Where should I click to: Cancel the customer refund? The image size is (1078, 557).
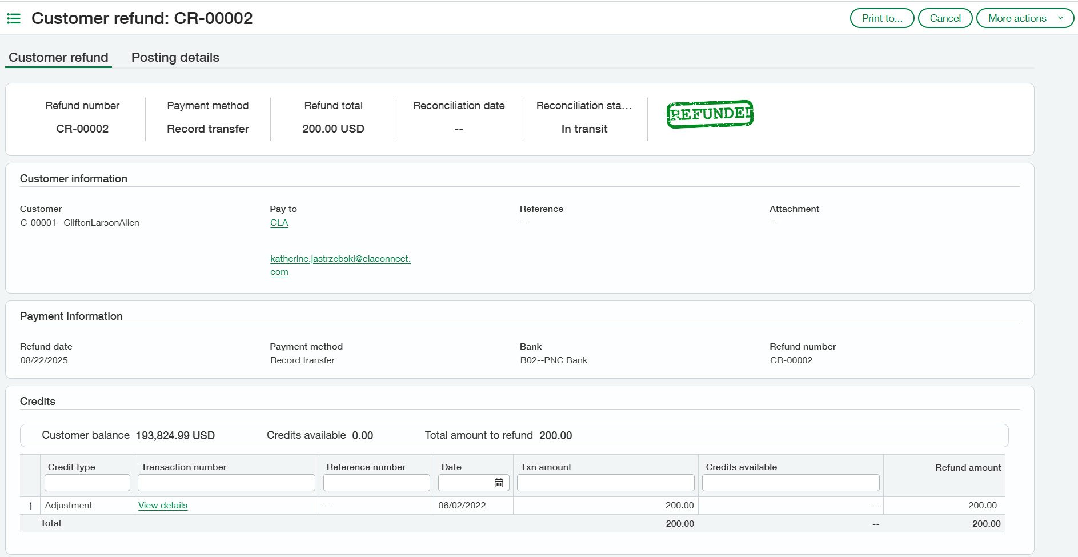pos(945,18)
